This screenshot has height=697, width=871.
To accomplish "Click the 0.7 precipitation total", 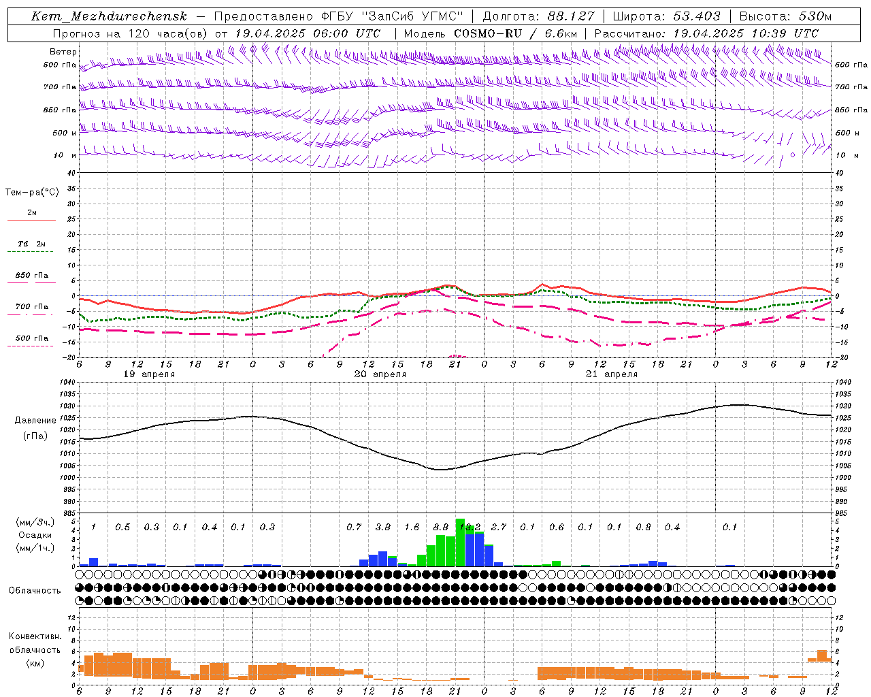I will pos(354,528).
